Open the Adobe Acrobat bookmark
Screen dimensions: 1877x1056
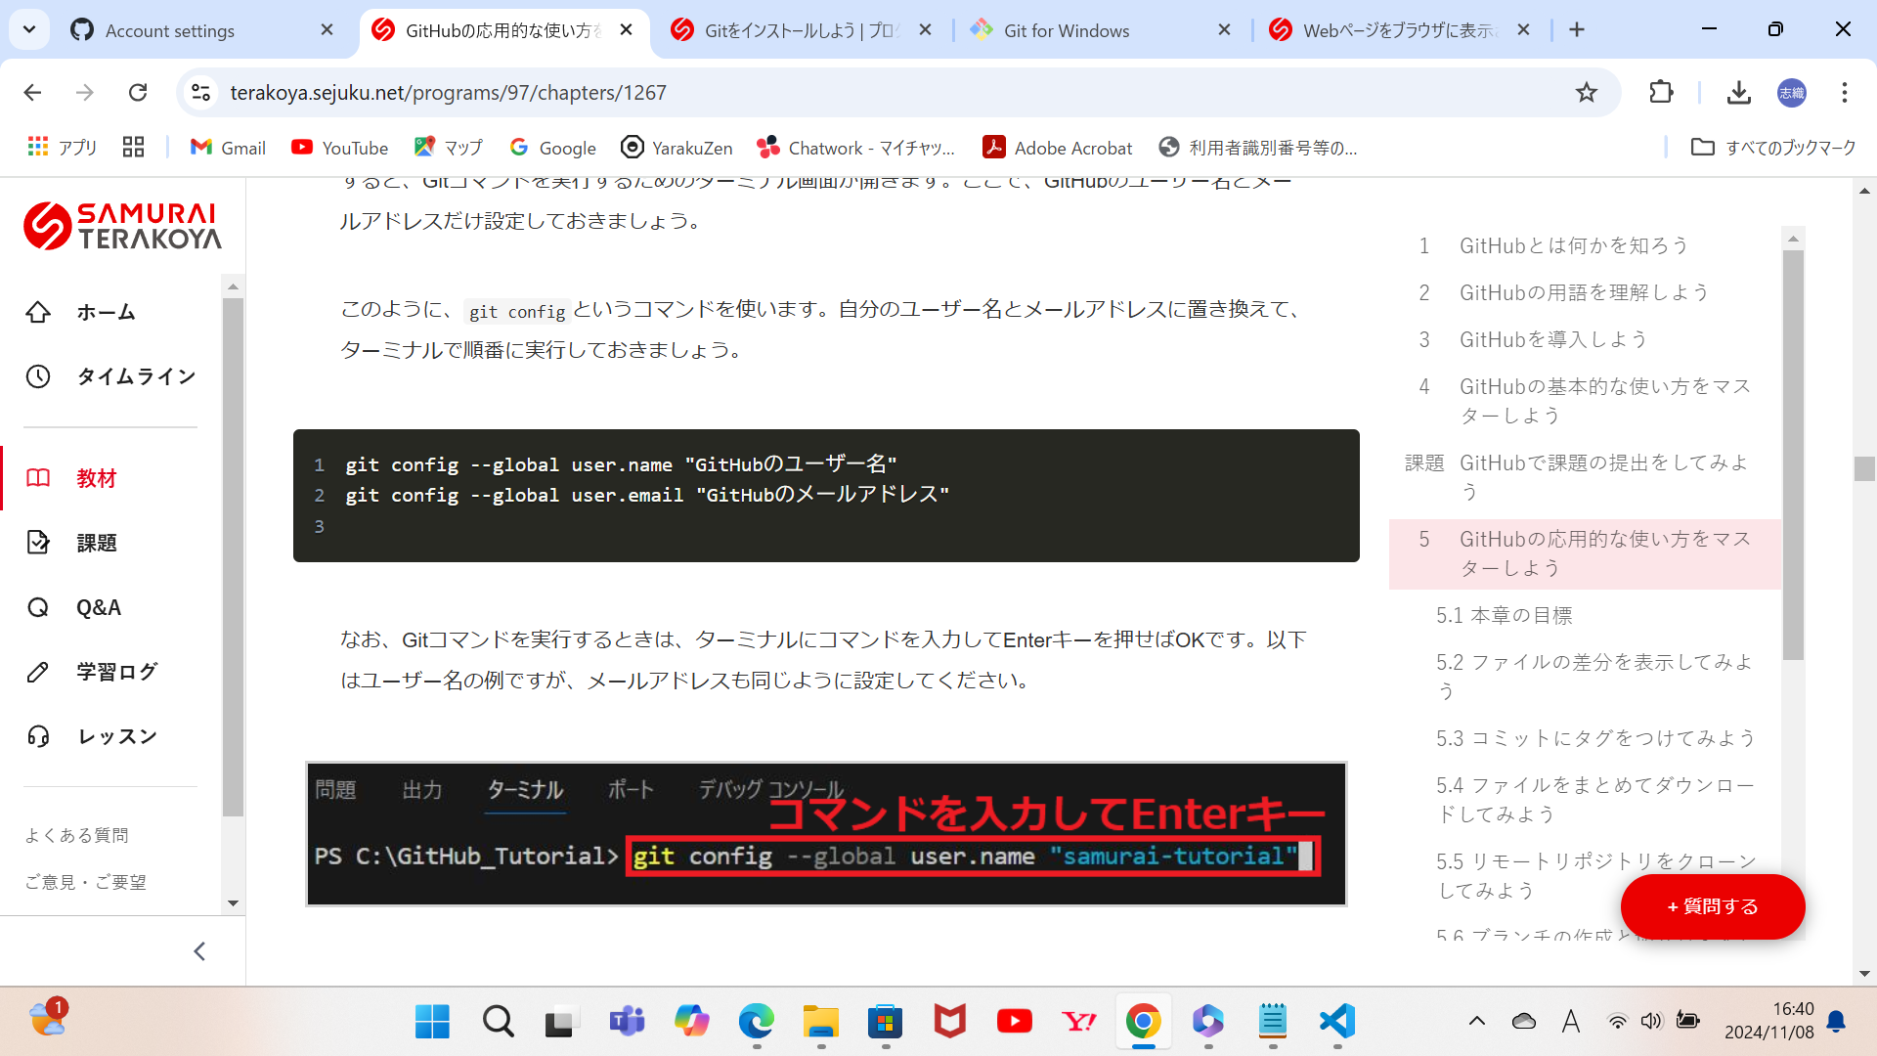(1057, 148)
